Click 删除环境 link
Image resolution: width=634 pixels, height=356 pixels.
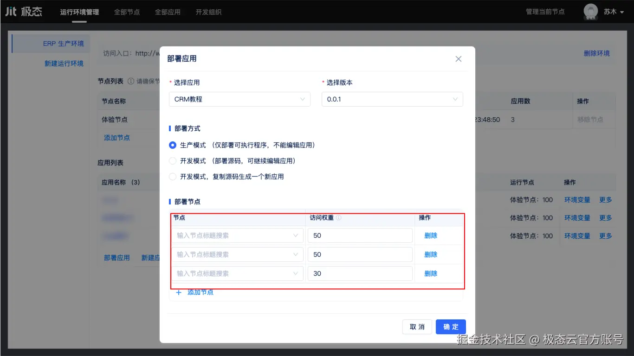click(x=597, y=53)
